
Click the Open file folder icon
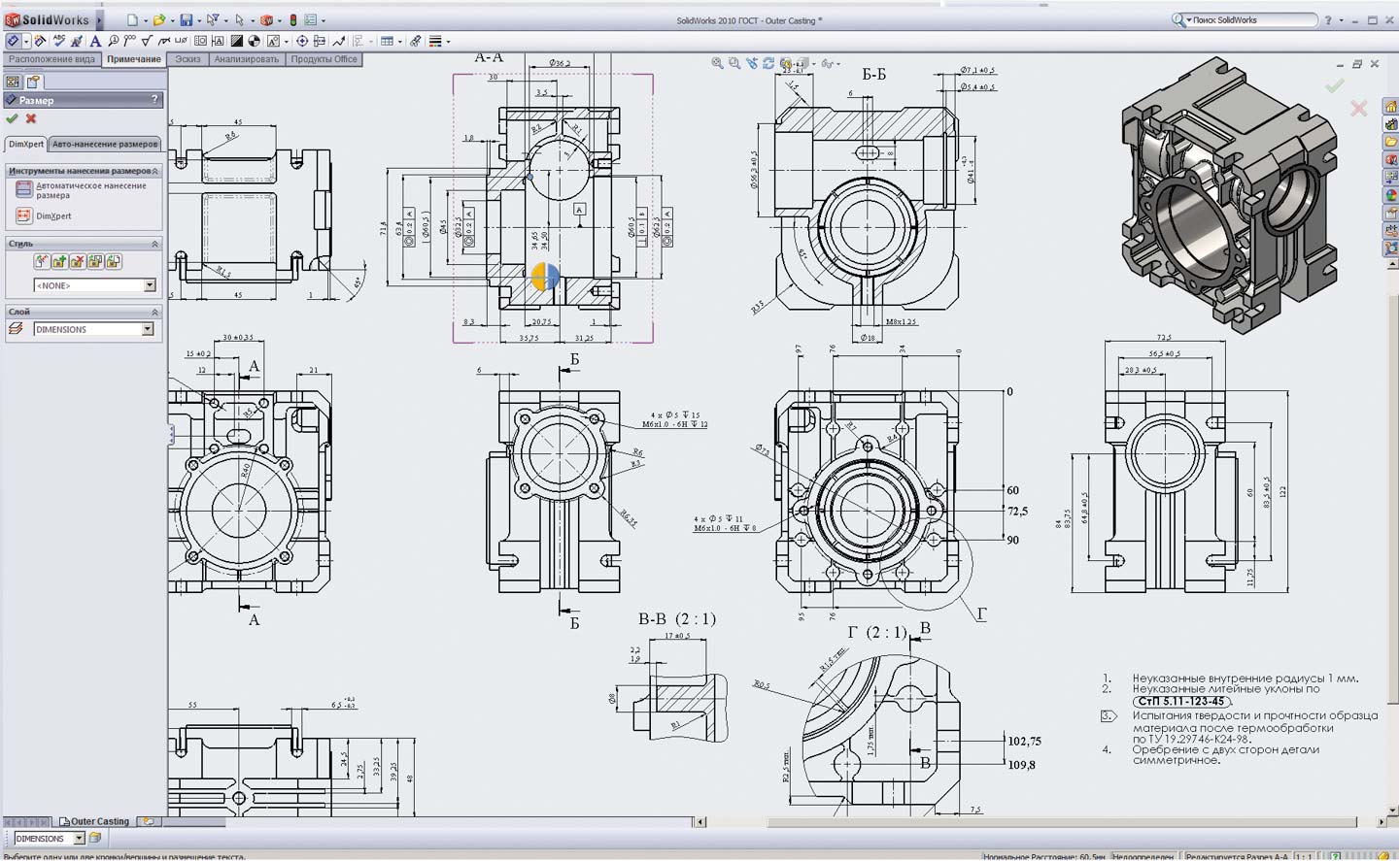pos(159,19)
